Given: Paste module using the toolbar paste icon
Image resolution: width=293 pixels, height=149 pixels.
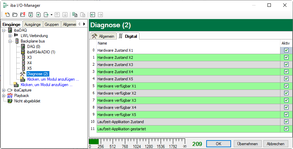Looking at the screenshot, I should (x=83, y=15).
